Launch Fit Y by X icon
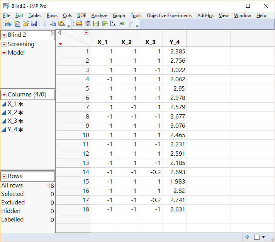The width and height of the screenshot is (275, 242). (113, 23)
